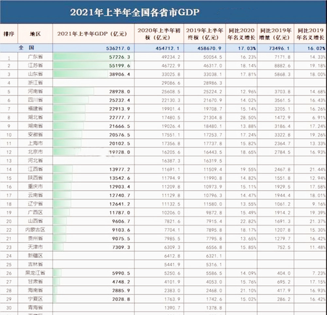327x315 pixels.
Task: Select Jiangsu GDP value 55199.6
Action: [119, 66]
